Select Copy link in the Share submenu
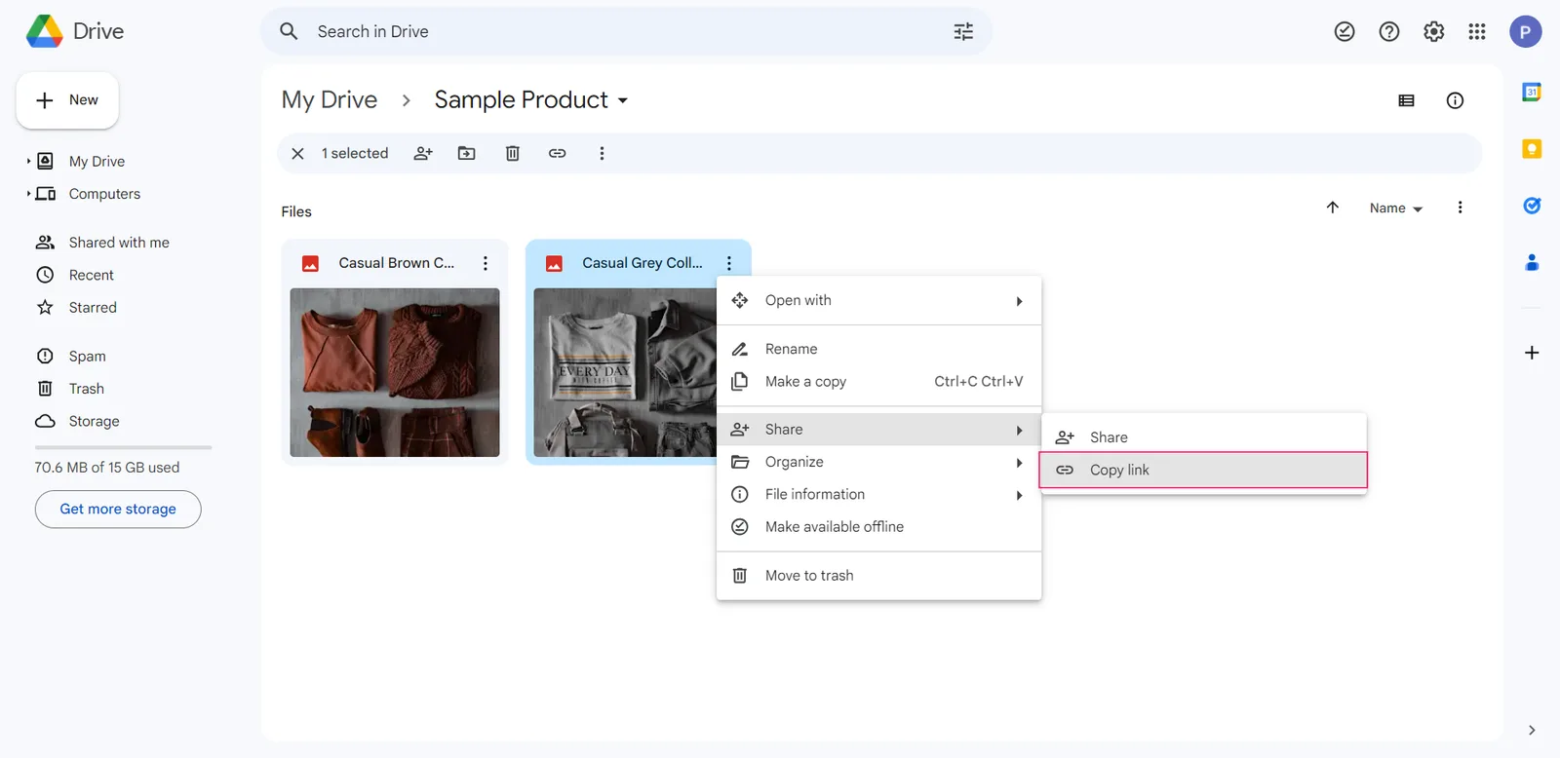 tap(1203, 470)
